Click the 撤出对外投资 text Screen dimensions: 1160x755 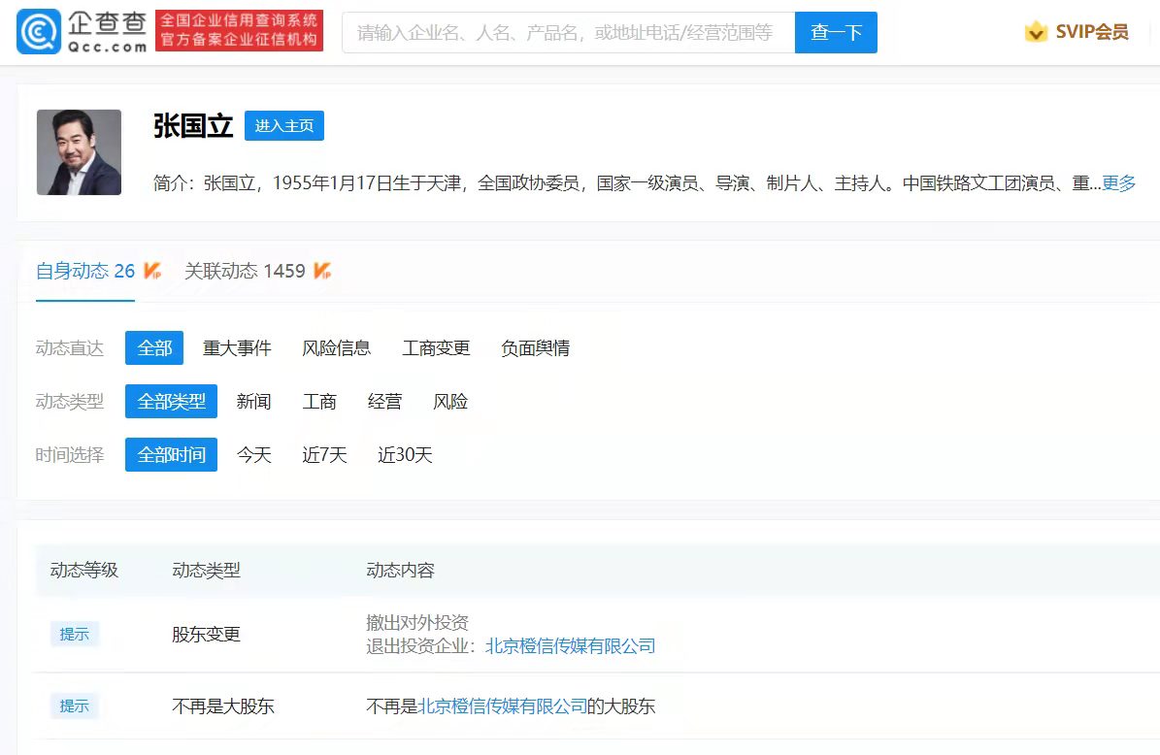[x=417, y=623]
